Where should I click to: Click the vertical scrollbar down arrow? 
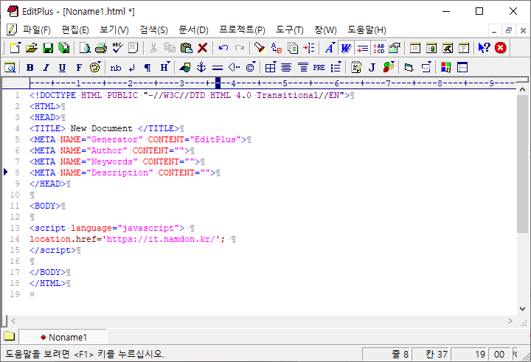tap(522, 308)
